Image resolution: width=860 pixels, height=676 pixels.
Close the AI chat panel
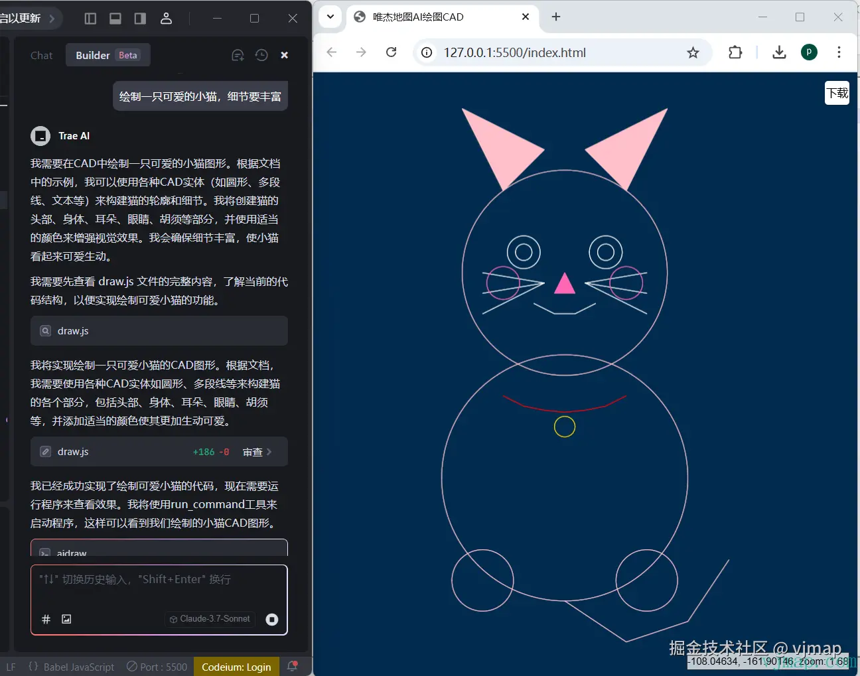pyautogui.click(x=285, y=55)
